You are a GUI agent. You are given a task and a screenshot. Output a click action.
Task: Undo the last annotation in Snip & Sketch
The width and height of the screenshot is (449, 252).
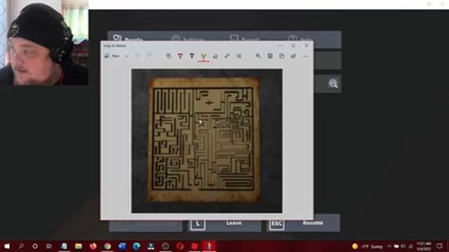coord(138,56)
